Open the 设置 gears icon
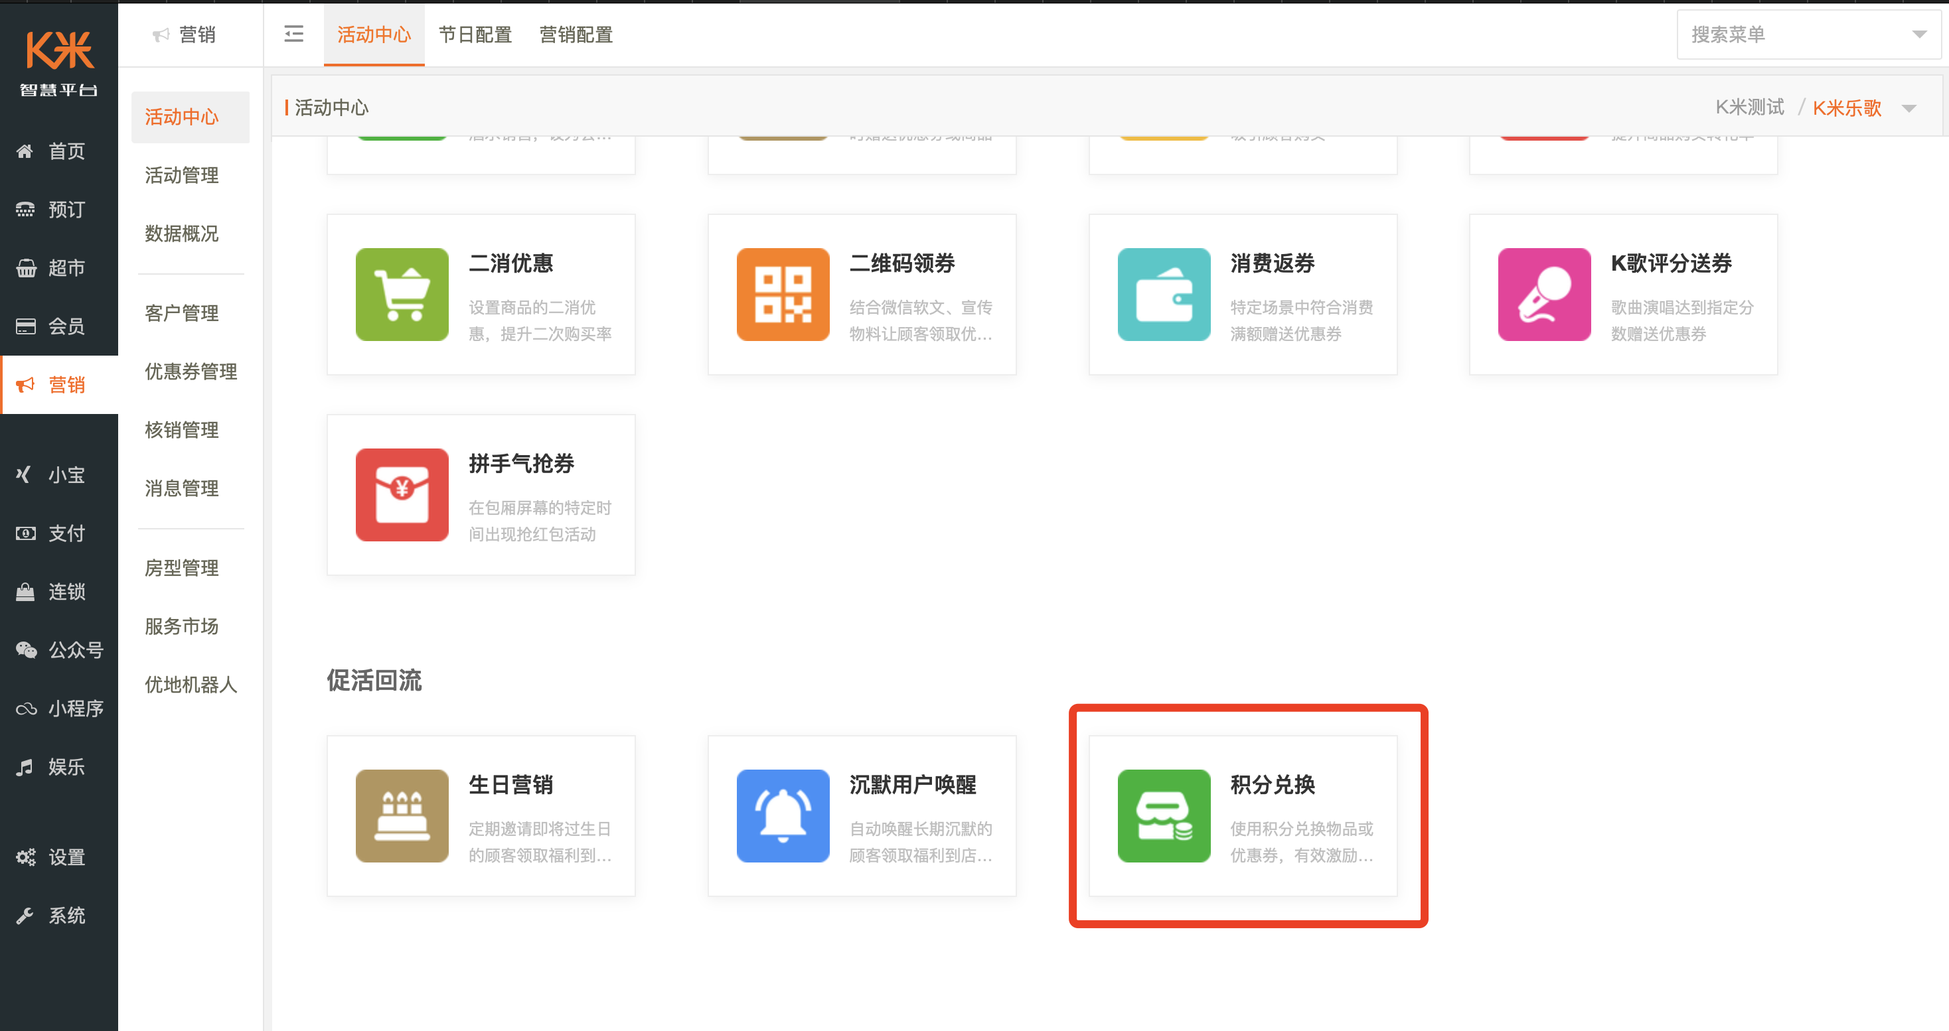 point(25,857)
